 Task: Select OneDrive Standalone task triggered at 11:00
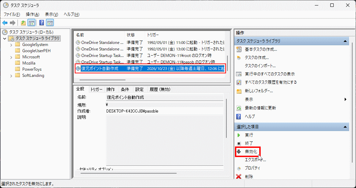pos(150,43)
